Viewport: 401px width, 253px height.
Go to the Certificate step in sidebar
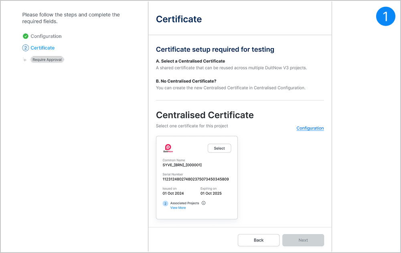43,48
